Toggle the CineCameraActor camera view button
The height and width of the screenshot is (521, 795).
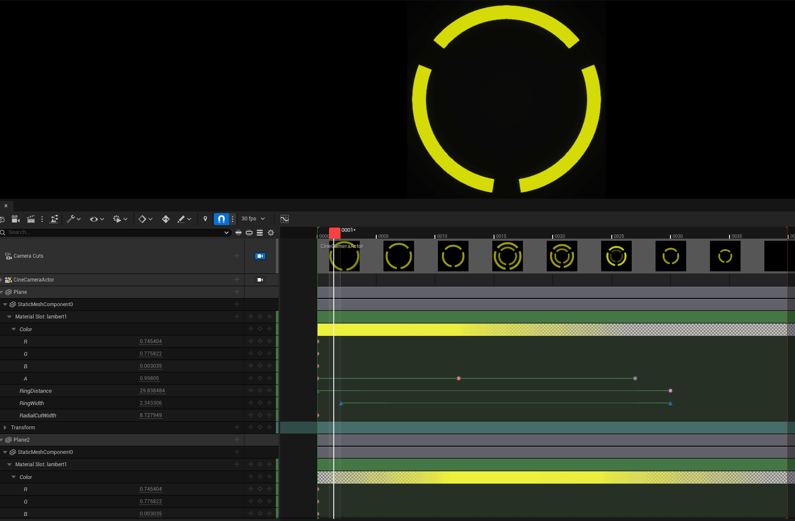point(260,280)
